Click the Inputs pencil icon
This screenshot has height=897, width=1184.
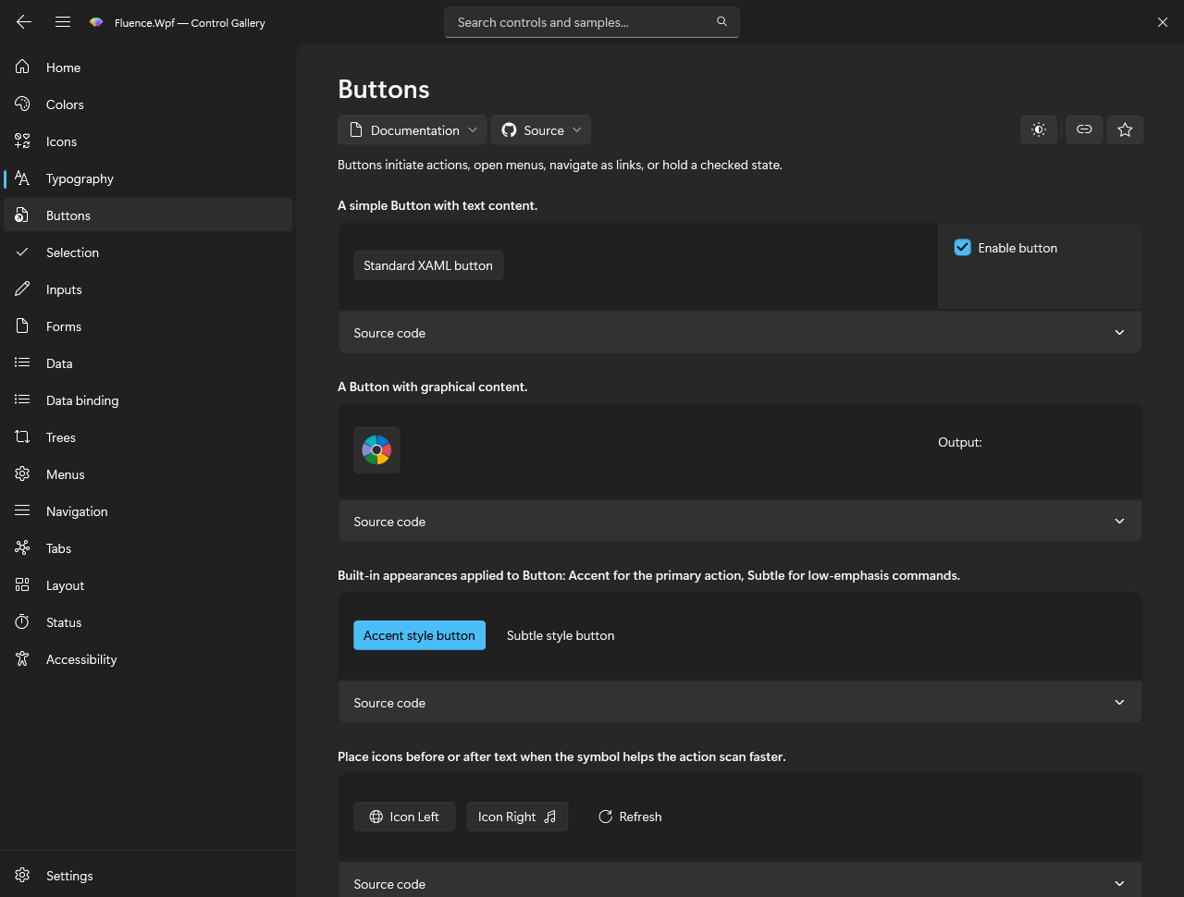click(22, 289)
